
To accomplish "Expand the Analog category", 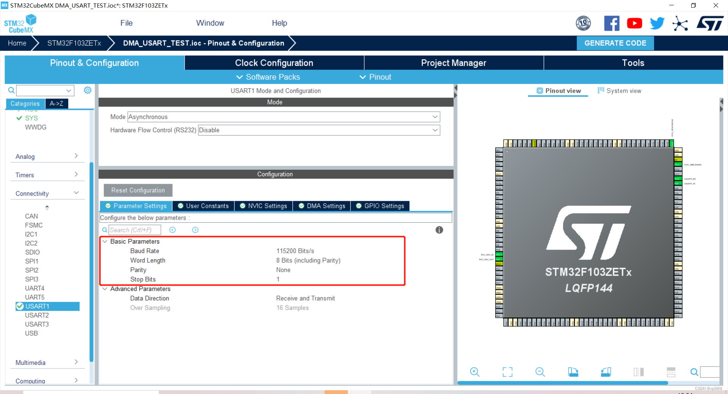I will [x=47, y=156].
